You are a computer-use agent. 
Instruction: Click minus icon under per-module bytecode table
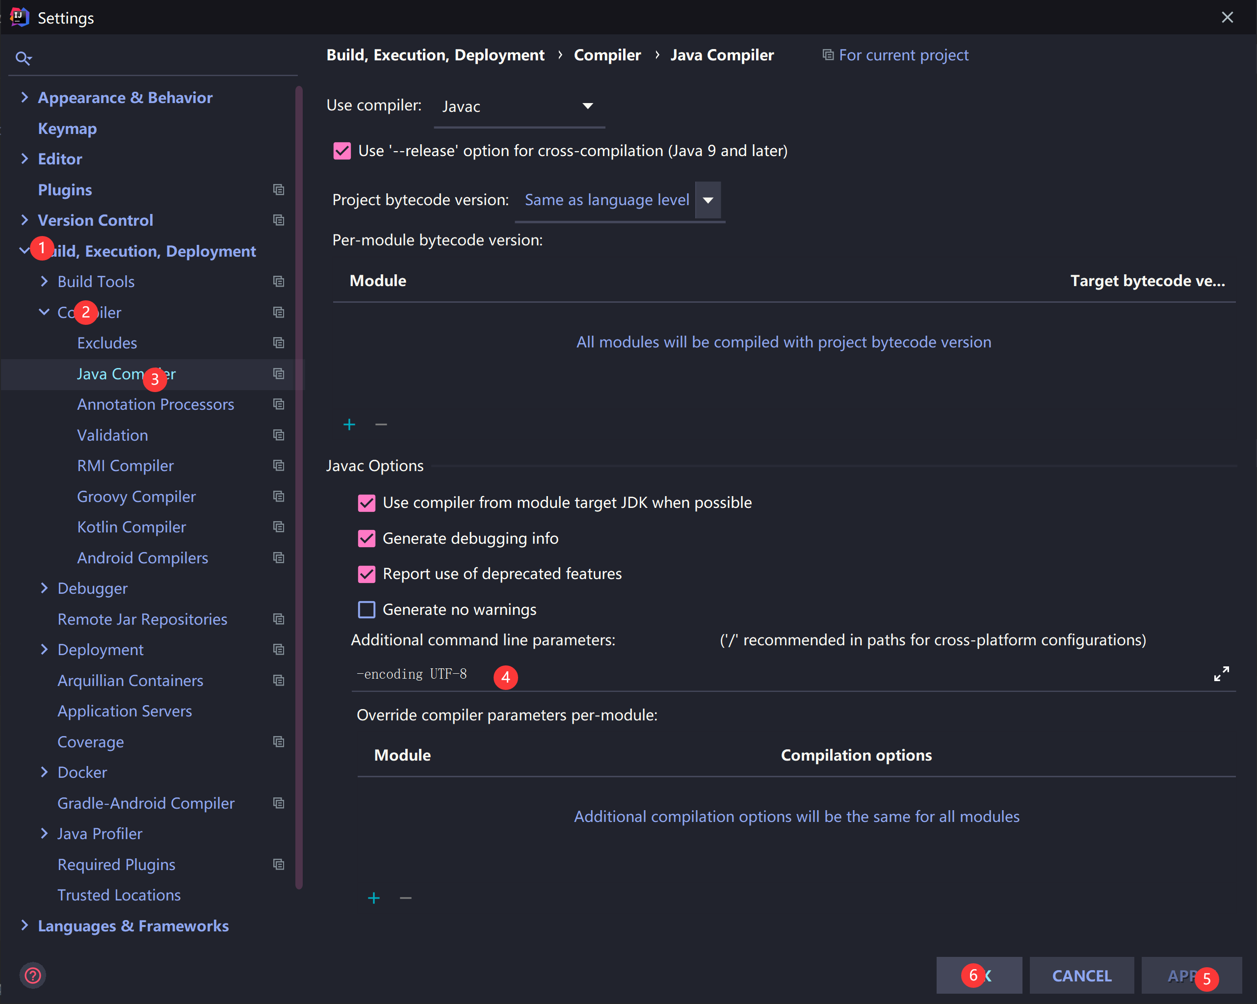(381, 424)
